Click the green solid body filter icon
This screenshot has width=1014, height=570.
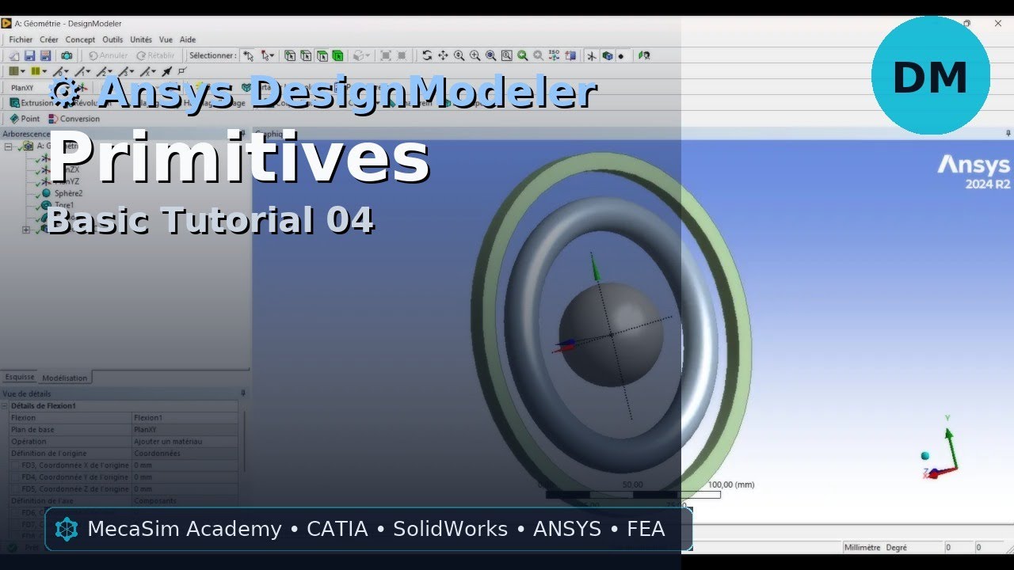[x=338, y=55]
